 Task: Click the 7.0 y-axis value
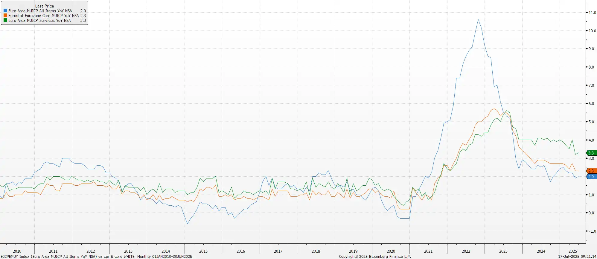click(x=591, y=85)
